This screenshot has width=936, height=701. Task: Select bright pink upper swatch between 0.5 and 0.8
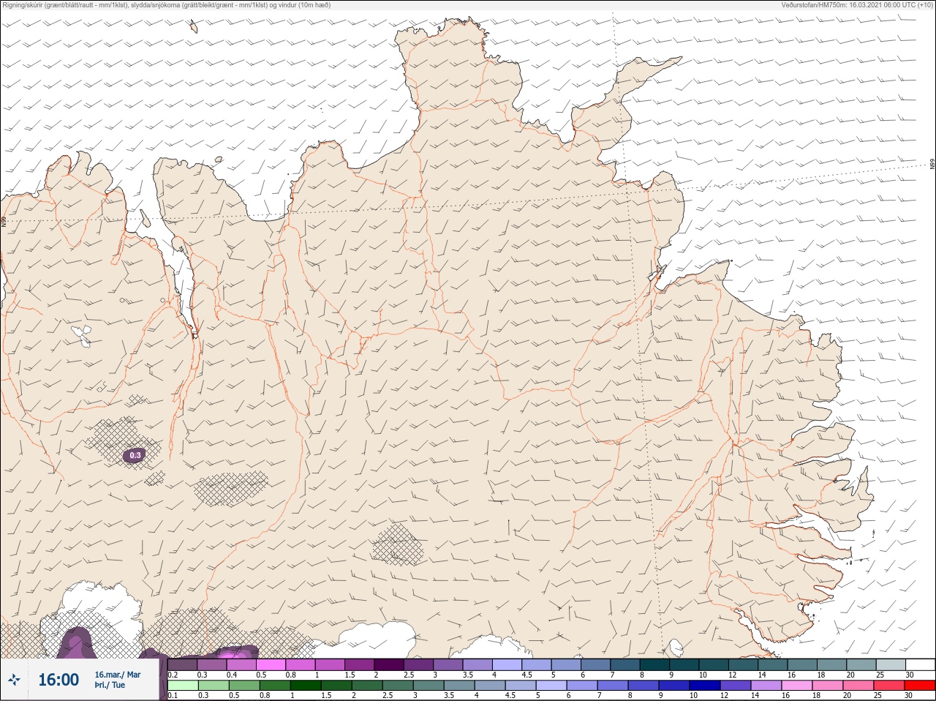coord(271,664)
